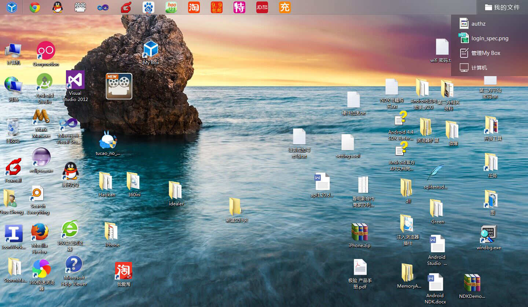
Task: Select the 回收站 recycle bin
Action: tap(13, 131)
